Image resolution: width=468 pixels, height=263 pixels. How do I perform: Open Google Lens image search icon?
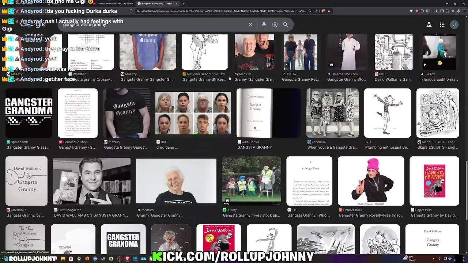pos(275,24)
